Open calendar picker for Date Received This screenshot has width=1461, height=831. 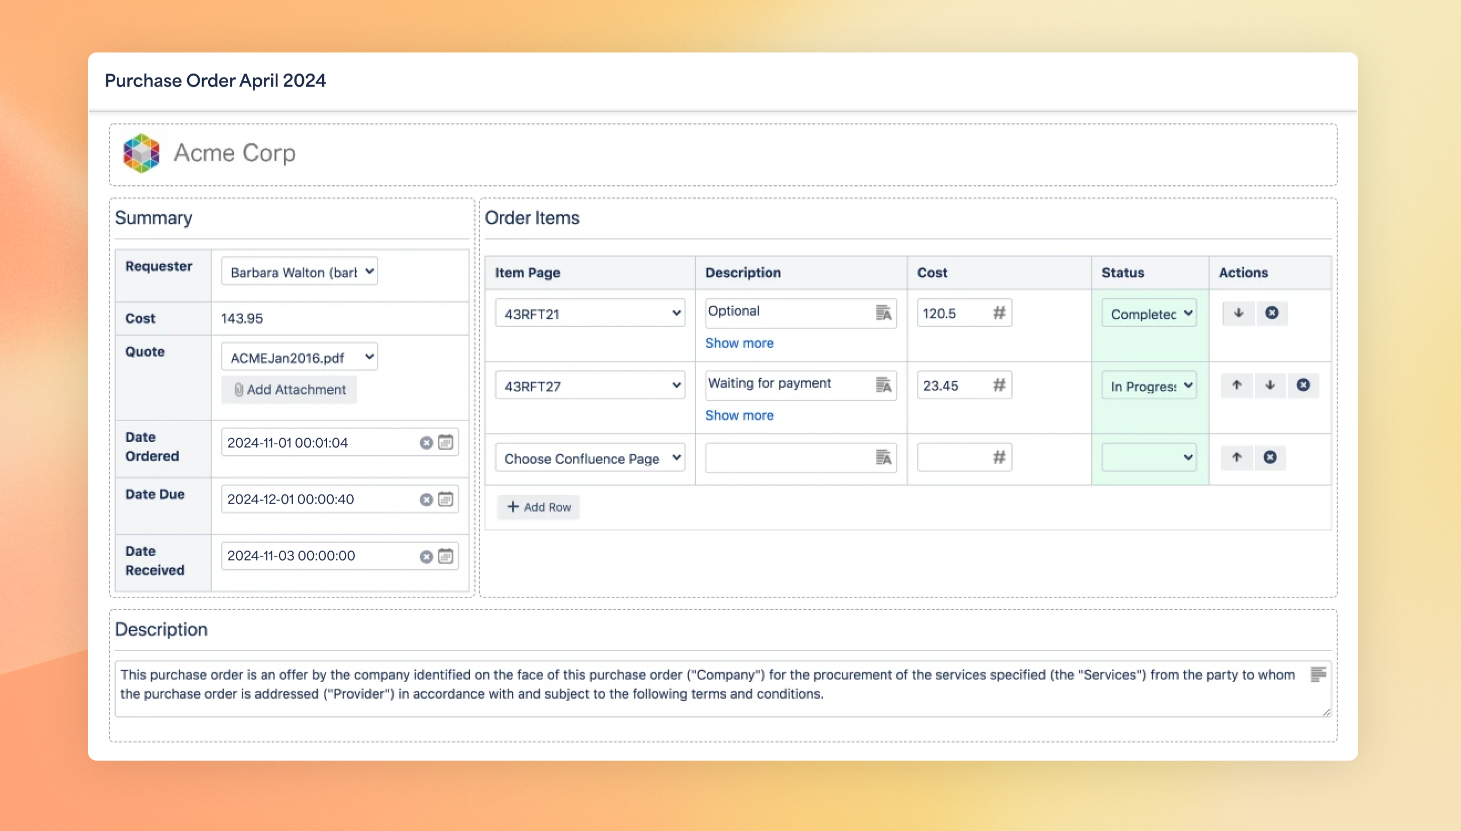click(445, 556)
